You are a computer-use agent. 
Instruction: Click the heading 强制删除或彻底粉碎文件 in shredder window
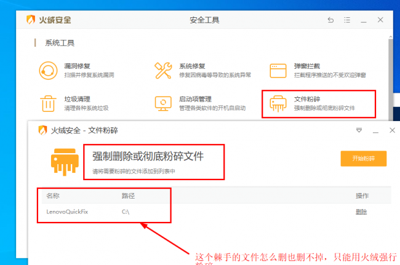point(148,156)
